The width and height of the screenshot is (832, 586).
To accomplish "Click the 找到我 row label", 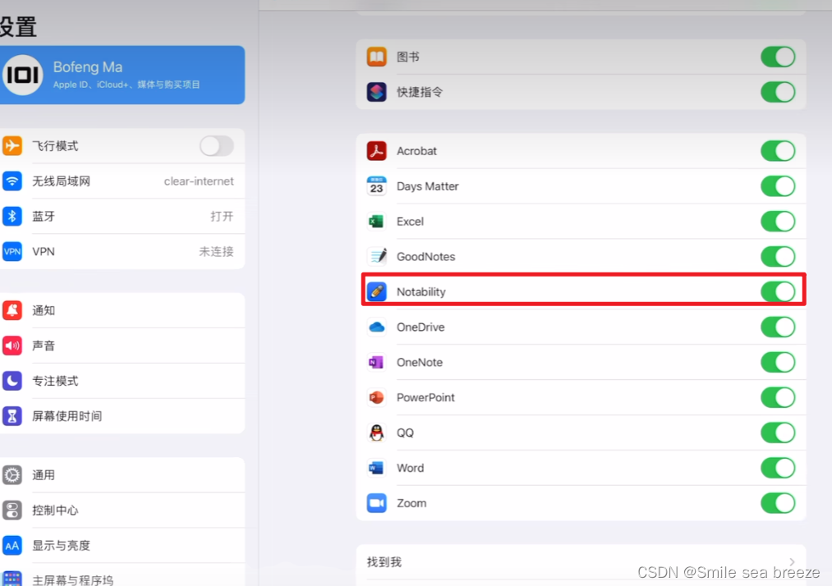I will click(x=384, y=561).
